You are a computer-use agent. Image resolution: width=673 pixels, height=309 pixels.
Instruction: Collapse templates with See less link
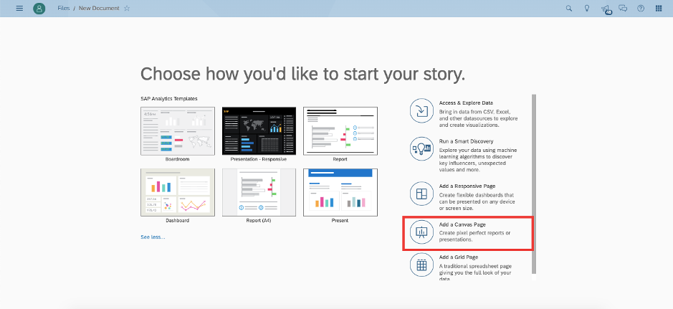pos(153,237)
